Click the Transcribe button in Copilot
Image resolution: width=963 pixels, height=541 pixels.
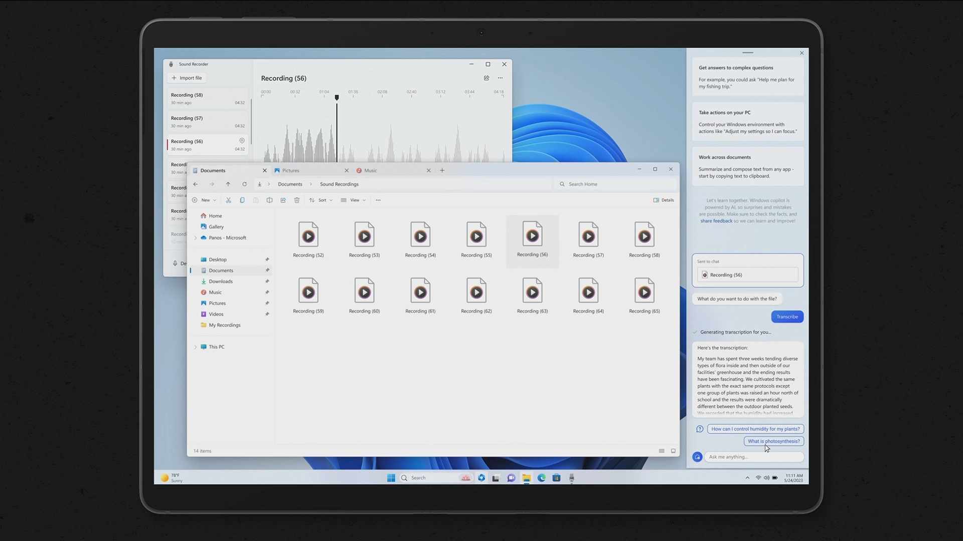pyautogui.click(x=786, y=316)
